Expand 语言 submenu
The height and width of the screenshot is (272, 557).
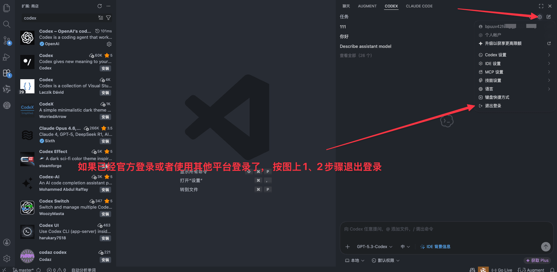(514, 89)
